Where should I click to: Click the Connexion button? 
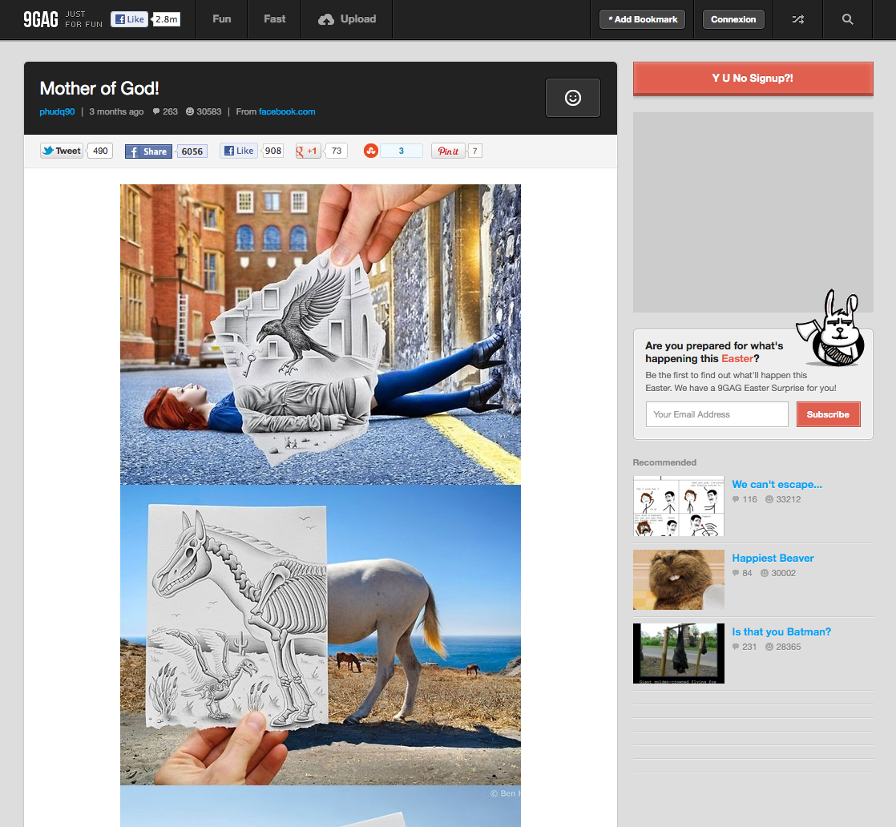click(733, 19)
